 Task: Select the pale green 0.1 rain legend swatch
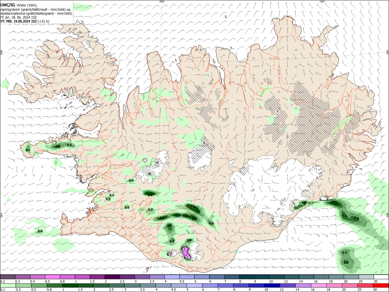(8, 285)
